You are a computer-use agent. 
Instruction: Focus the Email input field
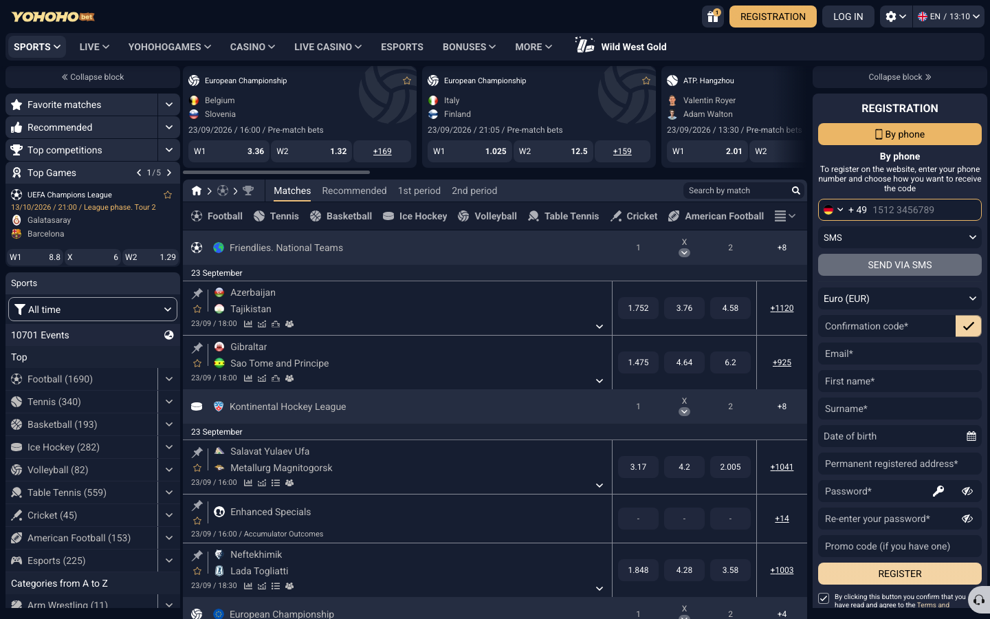click(900, 354)
